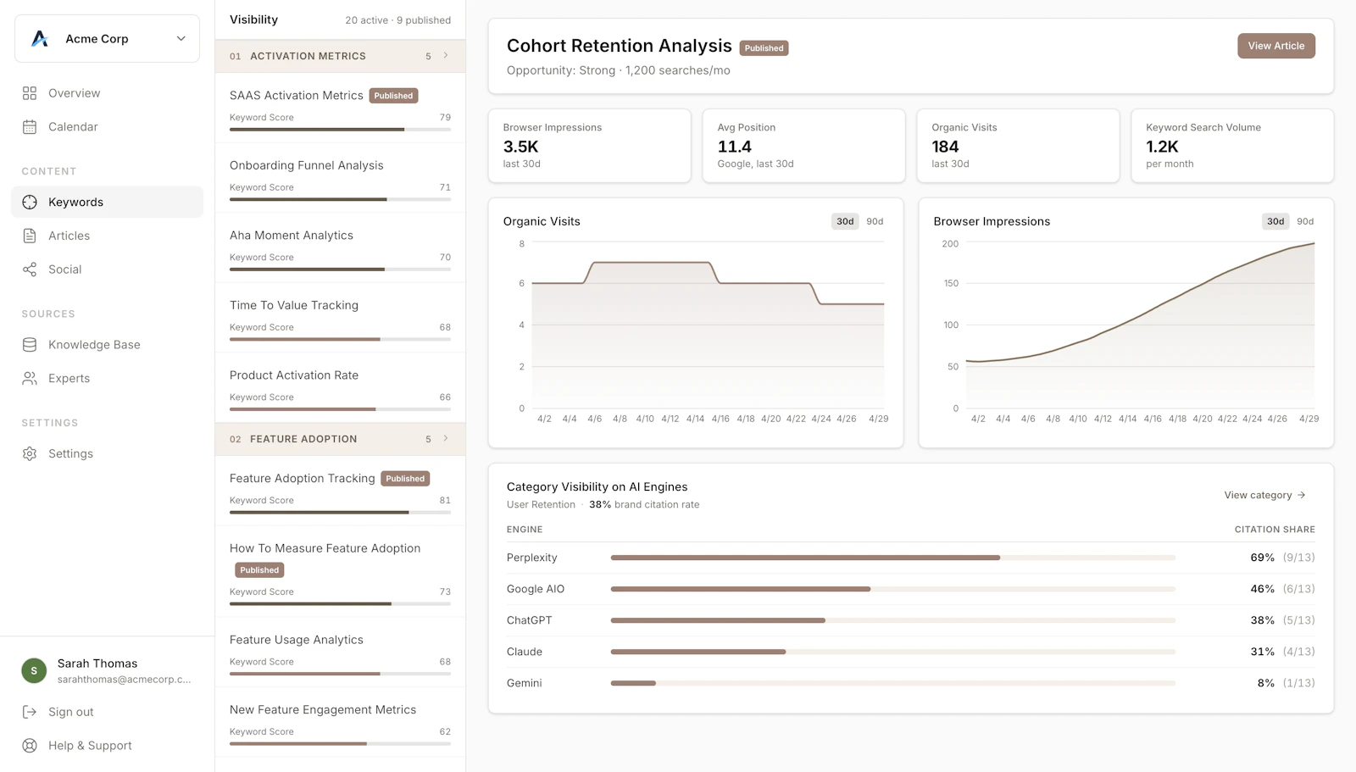The width and height of the screenshot is (1356, 772).
Task: Click the Google AIO engine row
Action: tap(911, 589)
